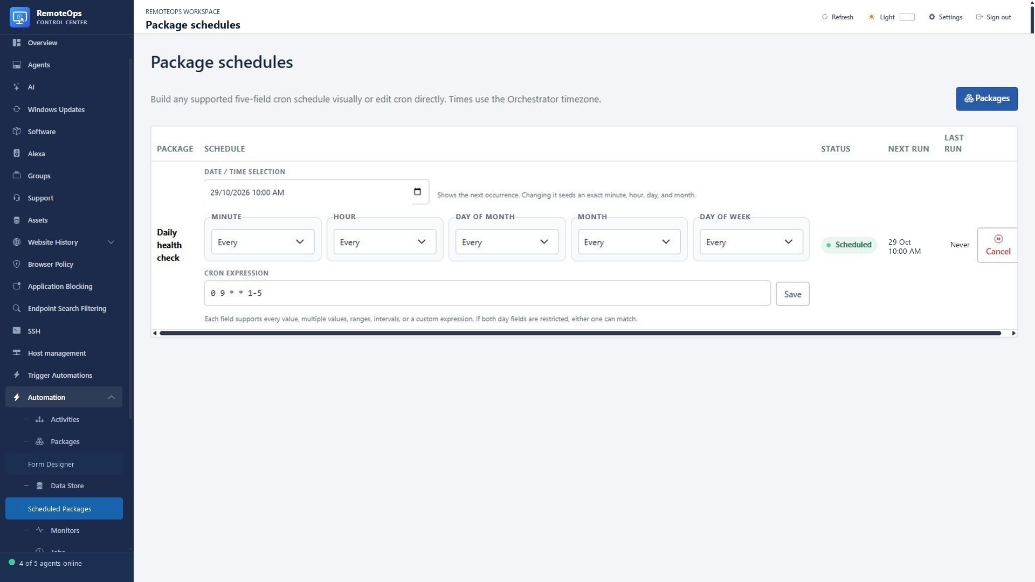Open Trigger Automations
This screenshot has width=1035, height=582.
point(64,375)
